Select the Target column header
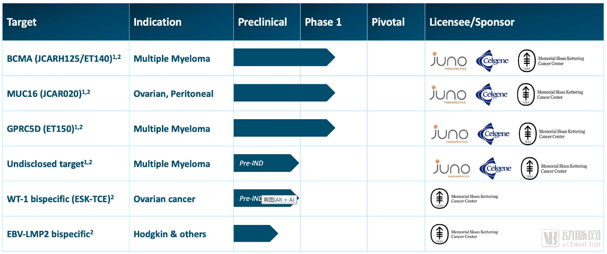607x254 pixels. click(22, 22)
